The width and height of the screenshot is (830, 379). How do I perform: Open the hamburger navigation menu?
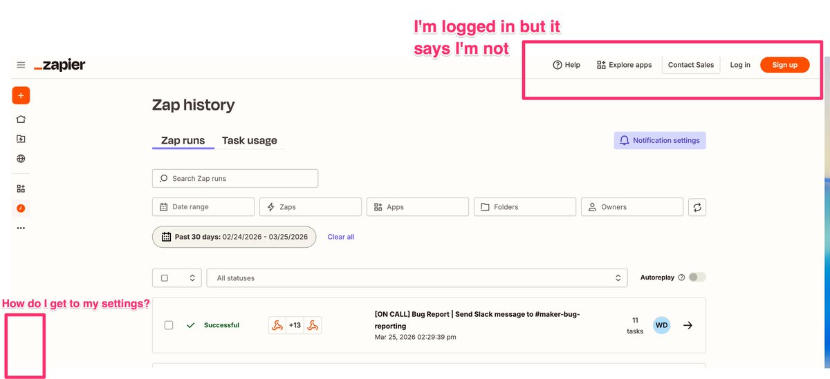click(21, 65)
